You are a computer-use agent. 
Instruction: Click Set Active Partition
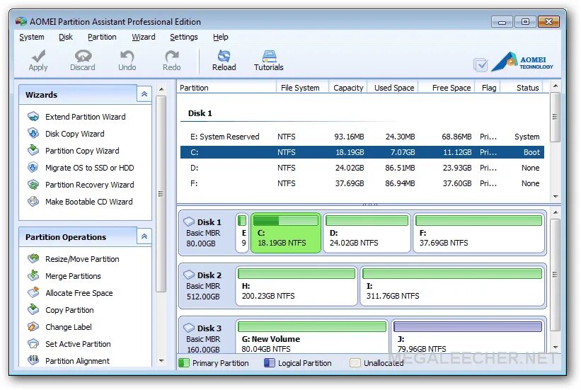click(78, 345)
